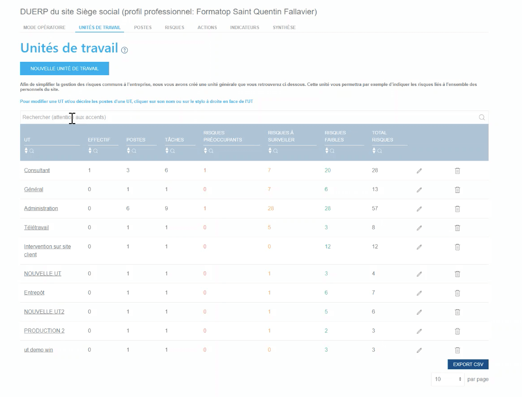
Task: Open the ut demo win unit link
Action: [38, 350]
